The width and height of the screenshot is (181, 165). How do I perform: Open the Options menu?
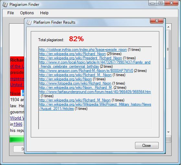click(27, 13)
